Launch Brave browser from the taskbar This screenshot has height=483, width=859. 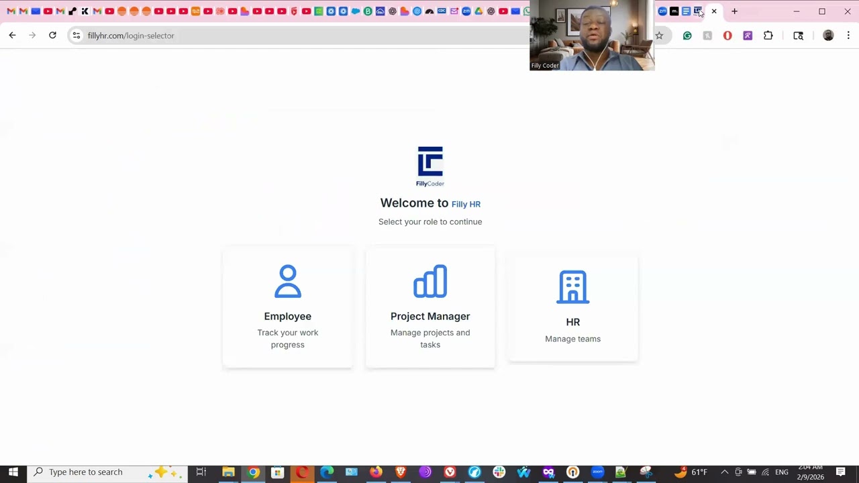(x=401, y=472)
